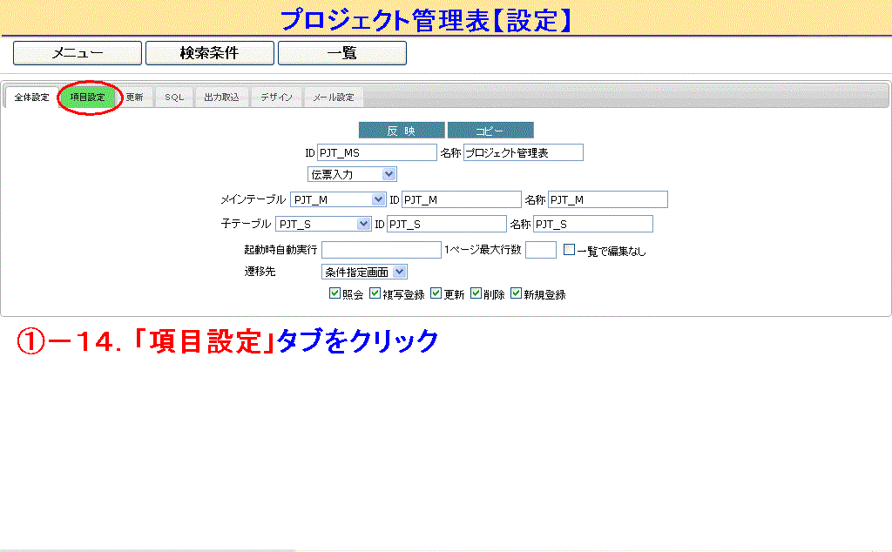Go to the 一覧 list view

(341, 53)
